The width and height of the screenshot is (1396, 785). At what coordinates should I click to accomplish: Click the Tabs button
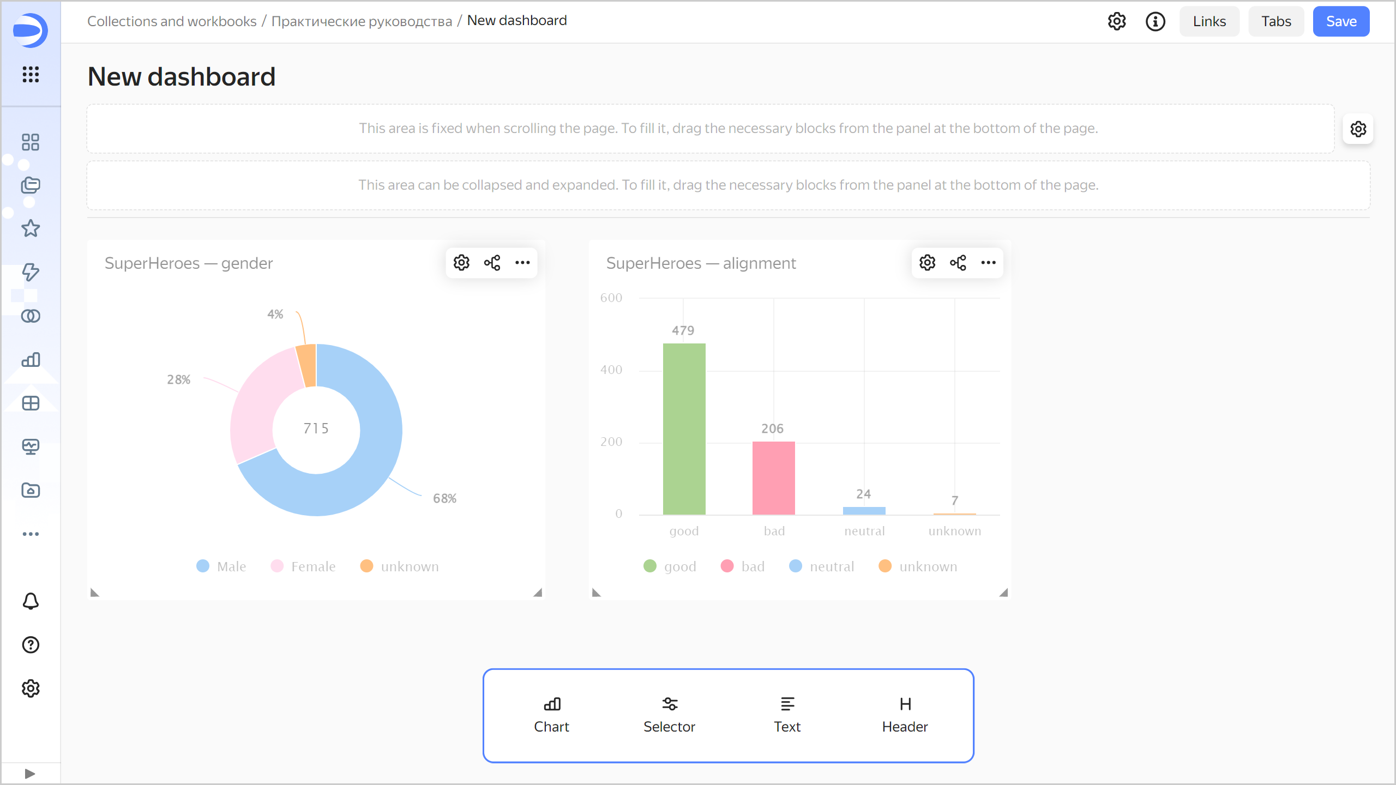pos(1276,21)
